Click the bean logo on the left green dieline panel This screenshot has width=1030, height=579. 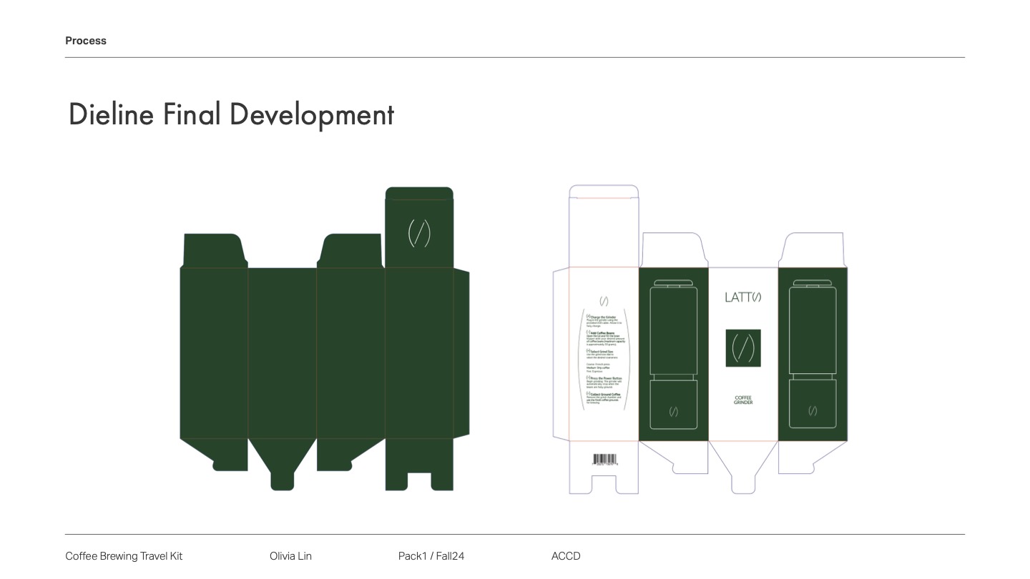(419, 234)
